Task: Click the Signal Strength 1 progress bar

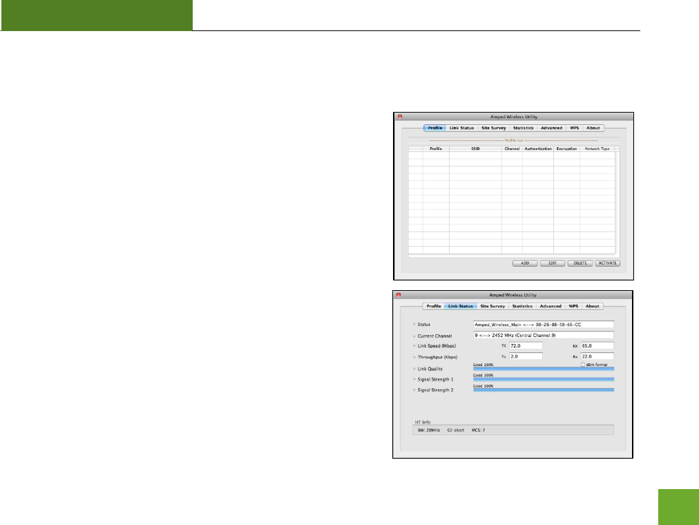Action: click(x=544, y=379)
